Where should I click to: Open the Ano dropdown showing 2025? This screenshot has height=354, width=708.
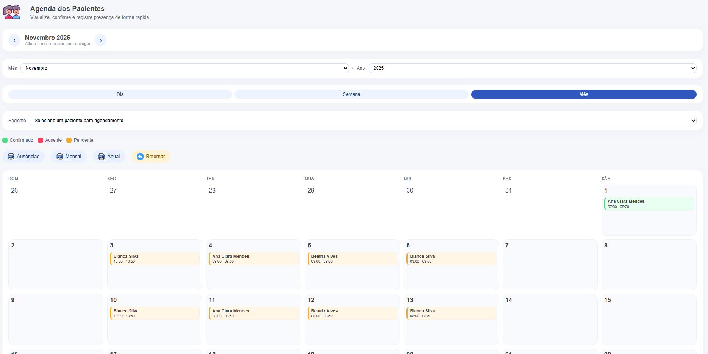[532, 68]
